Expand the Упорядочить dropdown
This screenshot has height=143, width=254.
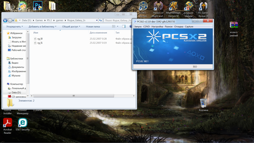pos(15,27)
